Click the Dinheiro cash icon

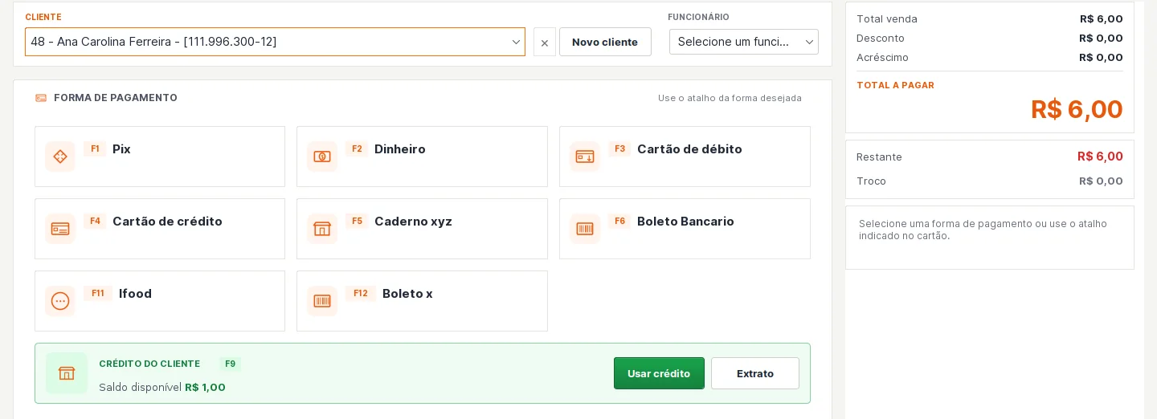[322, 157]
